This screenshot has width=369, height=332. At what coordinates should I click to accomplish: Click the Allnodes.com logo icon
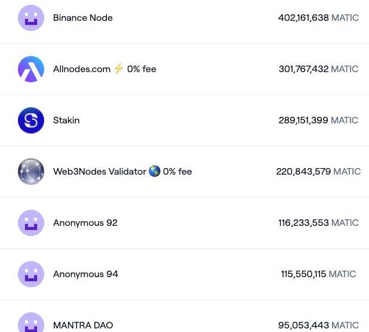(31, 69)
